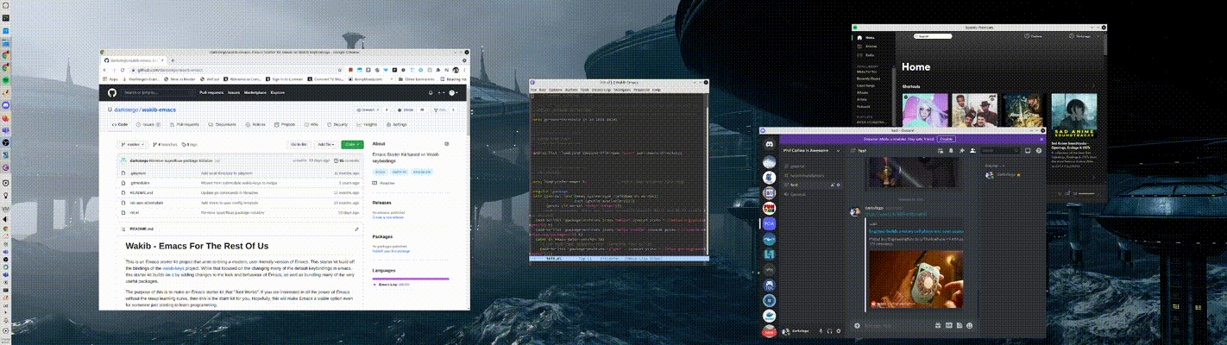The width and height of the screenshot is (1227, 345).
Task: Click Liked Songs in the Spotify library
Action: [x=867, y=86]
